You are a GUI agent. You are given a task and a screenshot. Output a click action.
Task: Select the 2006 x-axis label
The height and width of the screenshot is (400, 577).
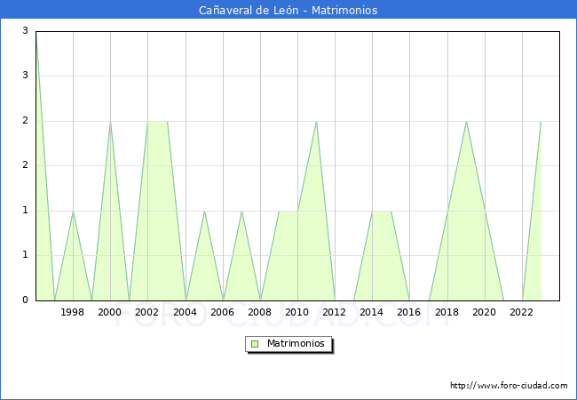tap(222, 312)
